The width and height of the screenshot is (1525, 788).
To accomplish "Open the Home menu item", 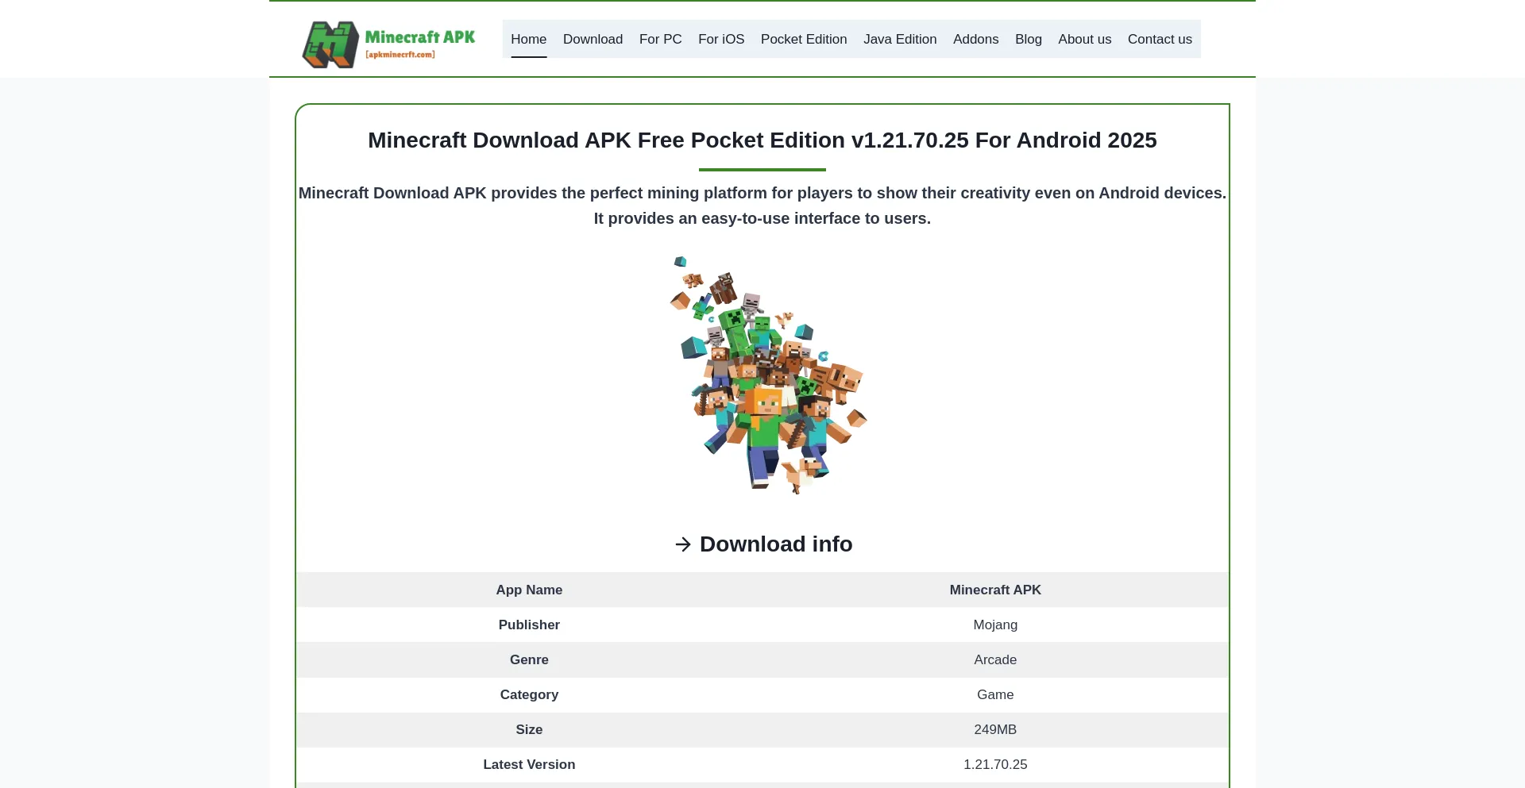I will 529,39.
